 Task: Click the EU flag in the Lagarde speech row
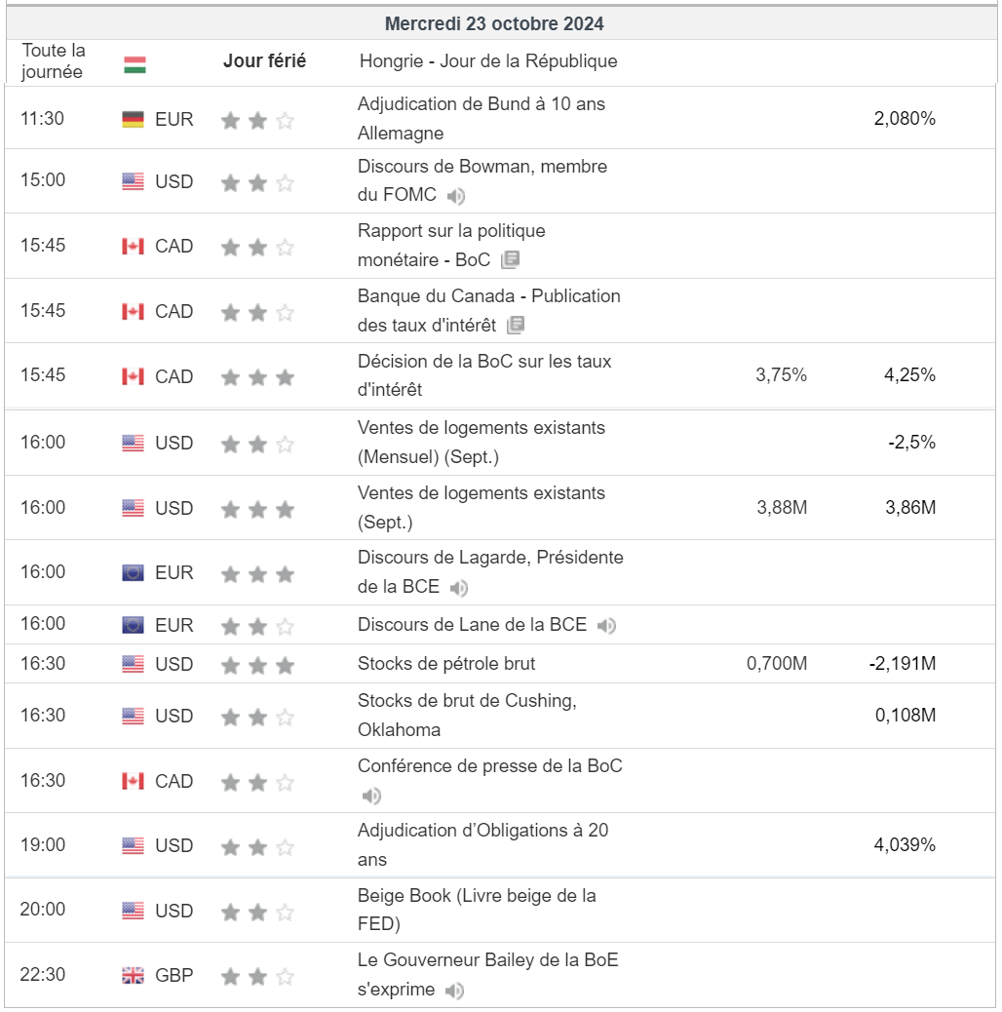pos(134,573)
